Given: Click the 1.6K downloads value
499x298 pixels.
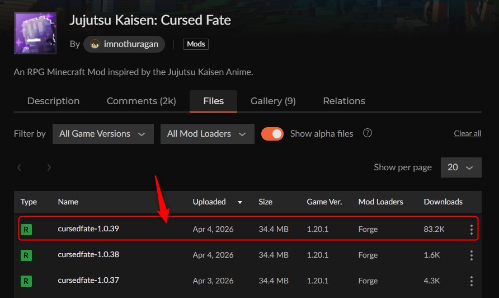Looking at the screenshot, I should tap(432, 255).
